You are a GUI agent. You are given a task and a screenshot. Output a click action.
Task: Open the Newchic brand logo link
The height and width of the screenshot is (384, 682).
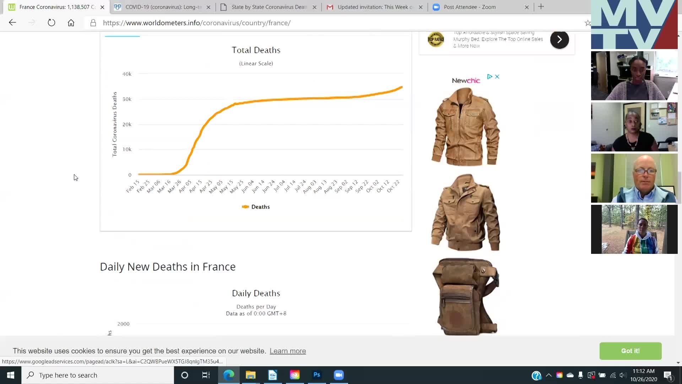tap(466, 81)
